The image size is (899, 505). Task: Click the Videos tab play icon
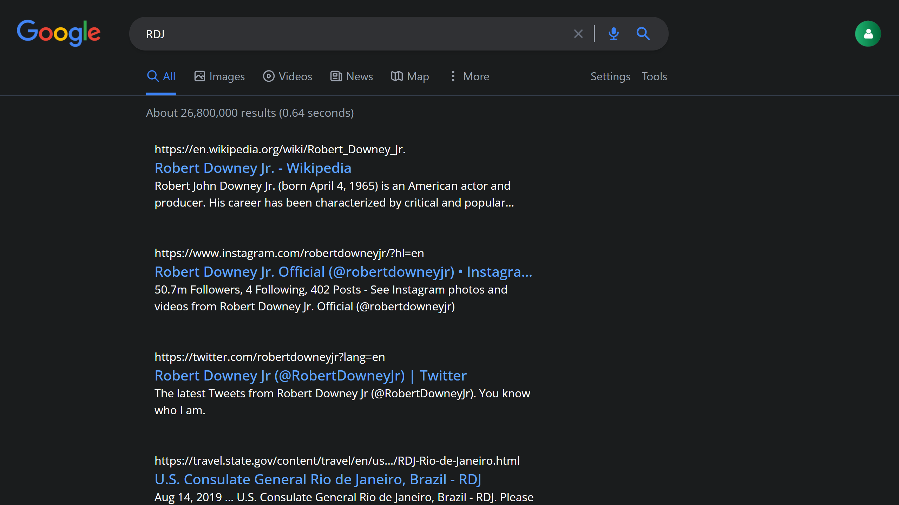click(269, 76)
